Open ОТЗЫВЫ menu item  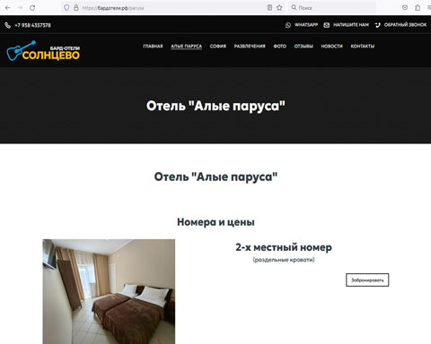tap(303, 47)
